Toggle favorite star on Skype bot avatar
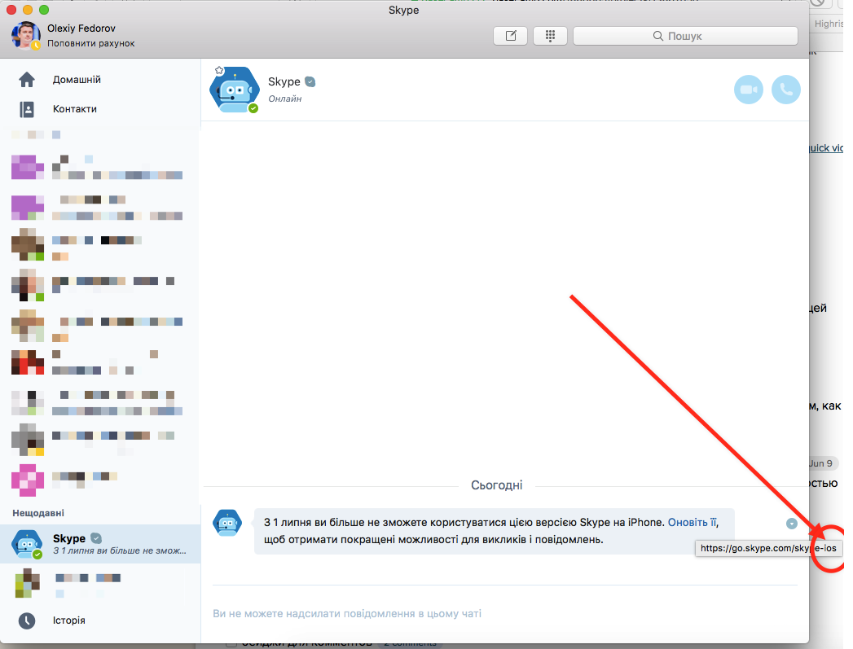Image resolution: width=853 pixels, height=649 pixels. coord(219,71)
